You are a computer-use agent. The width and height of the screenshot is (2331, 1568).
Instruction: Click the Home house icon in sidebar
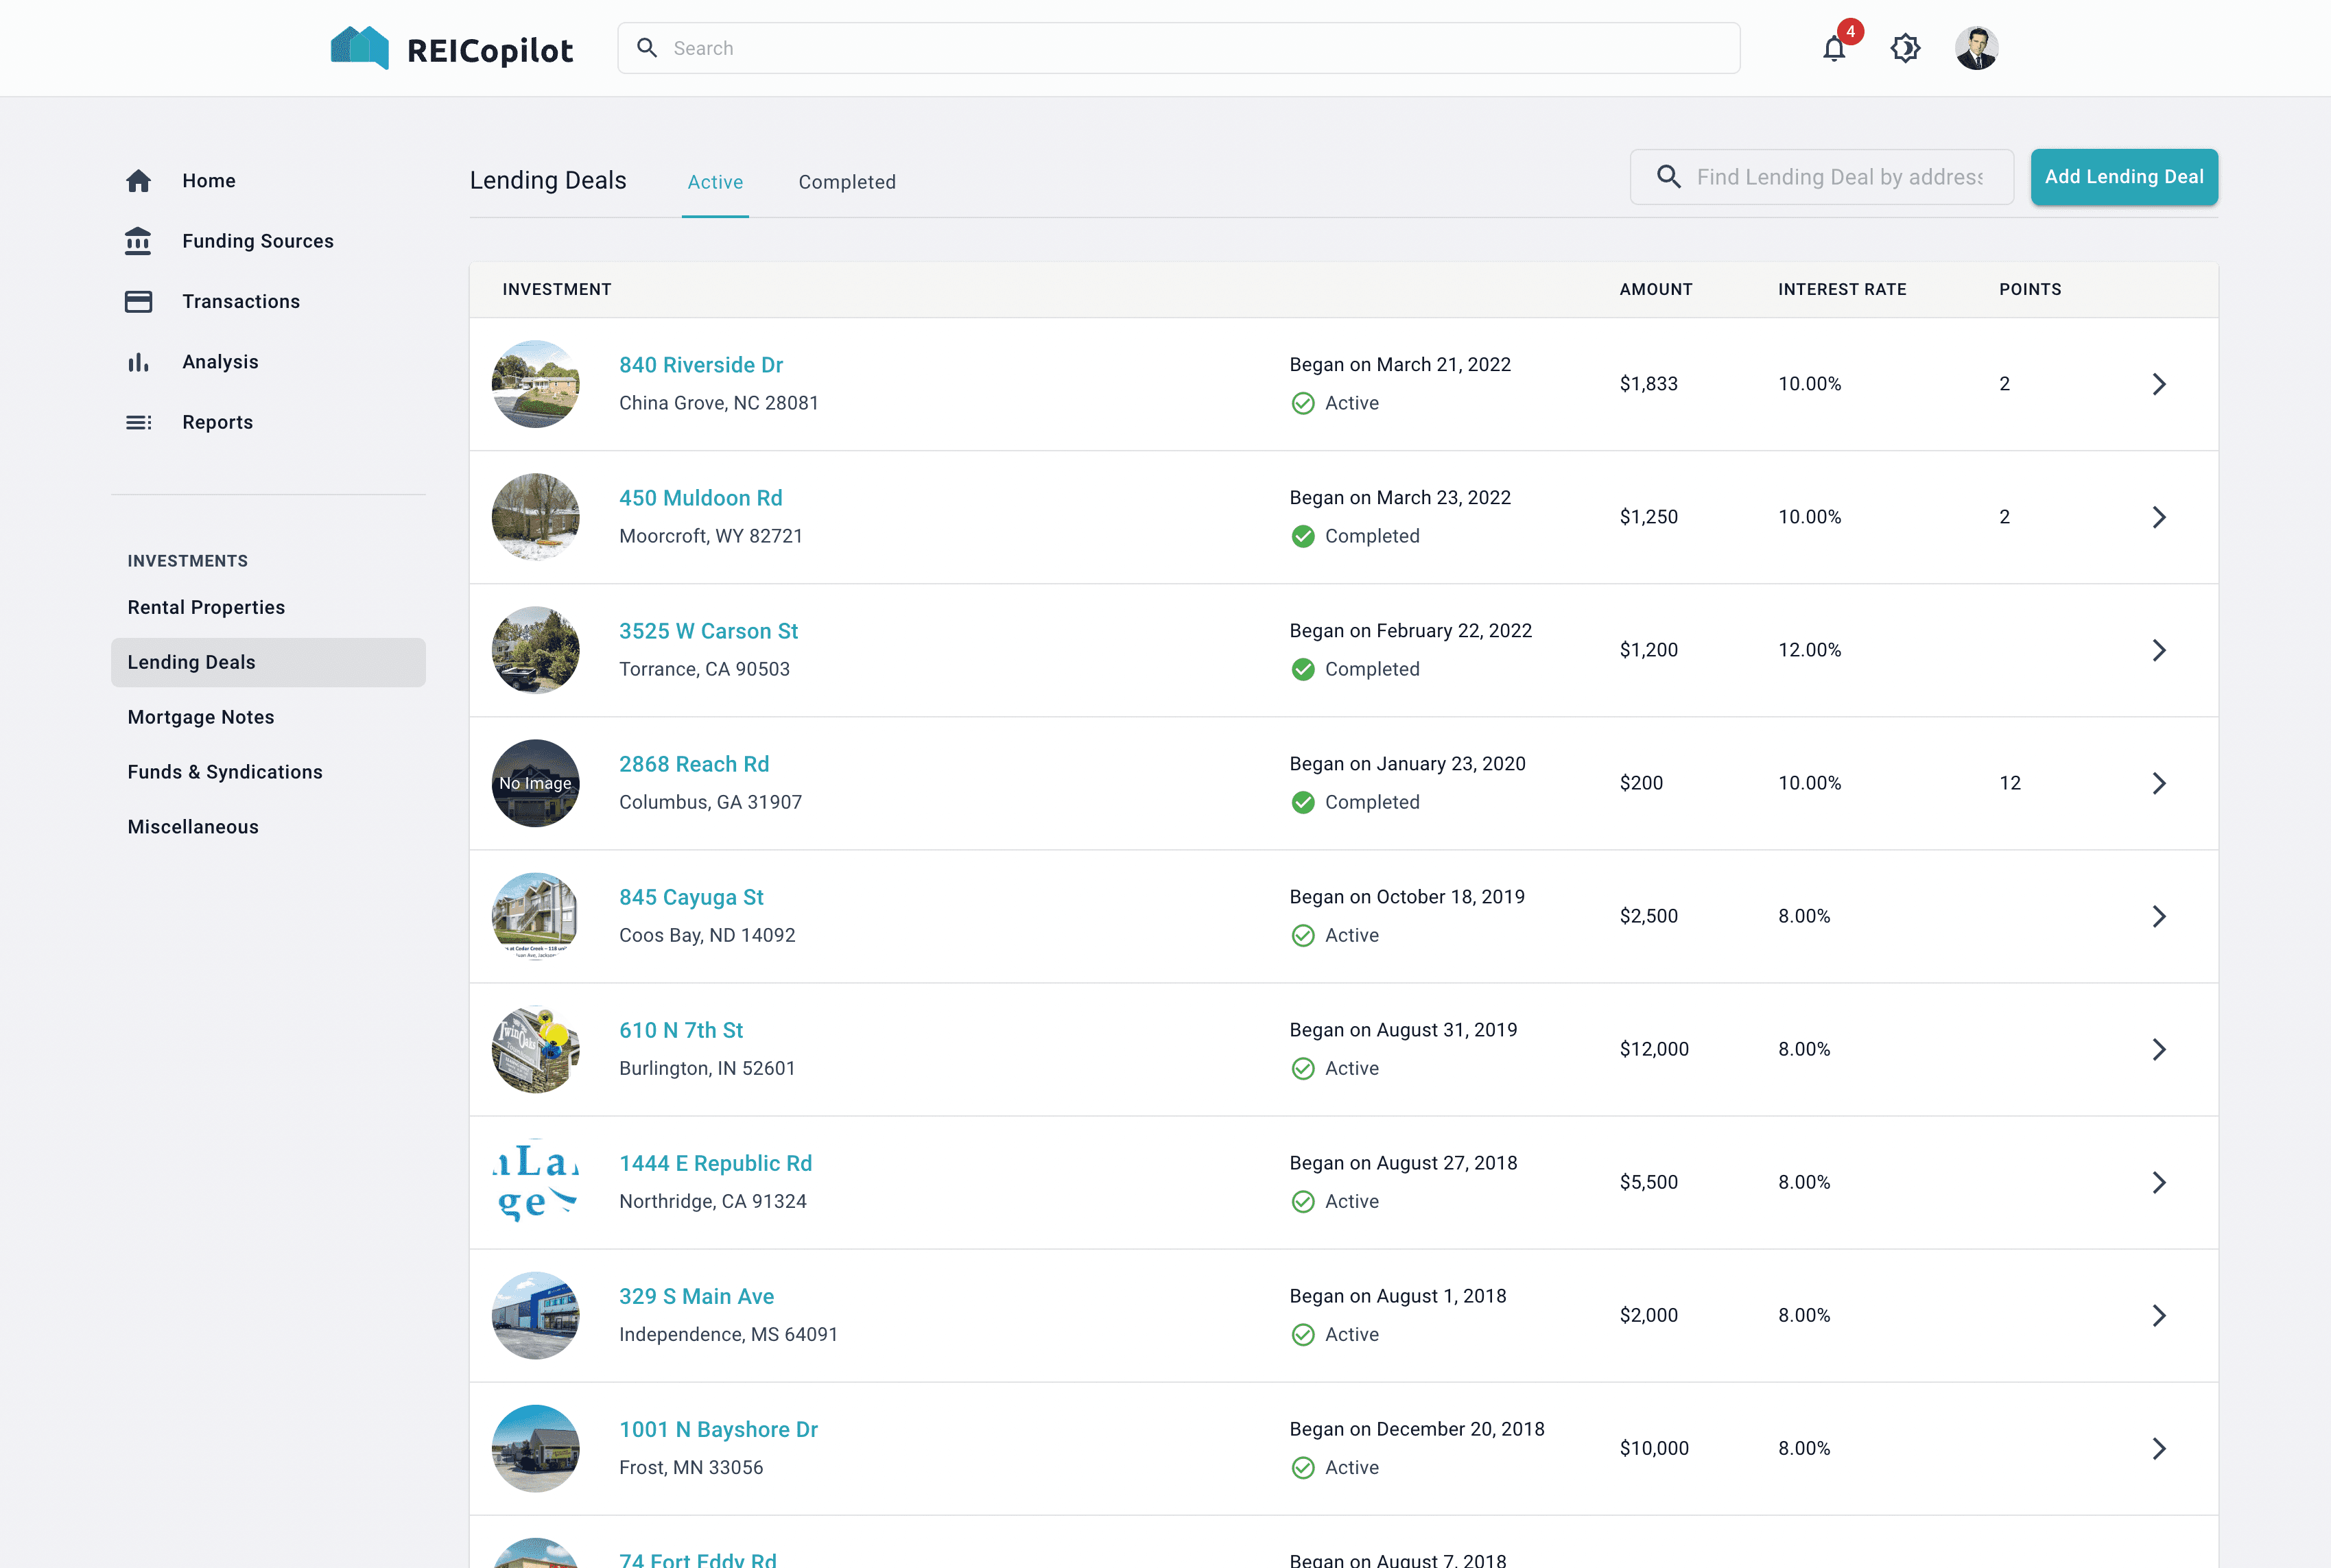click(x=138, y=181)
